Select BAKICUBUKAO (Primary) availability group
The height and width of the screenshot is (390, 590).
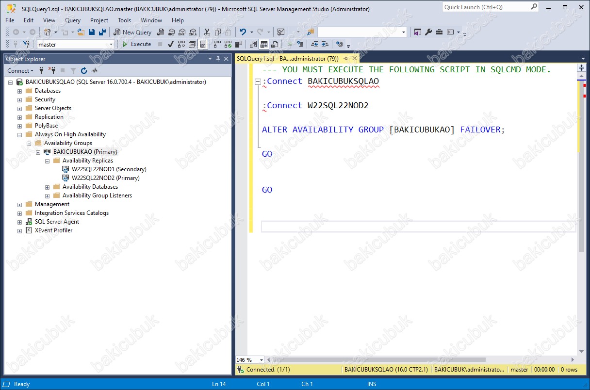85,152
